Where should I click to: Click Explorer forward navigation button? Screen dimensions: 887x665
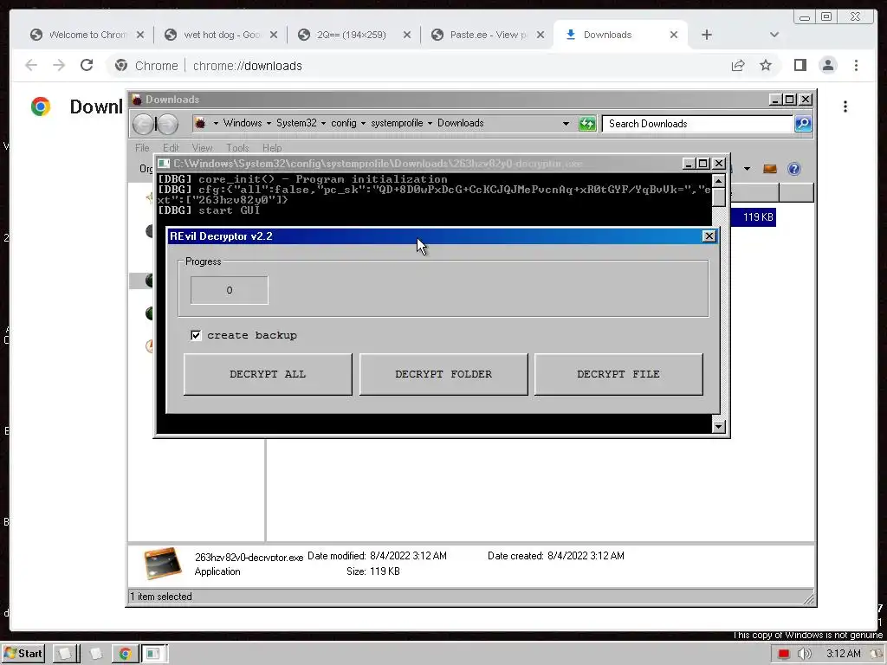click(167, 123)
